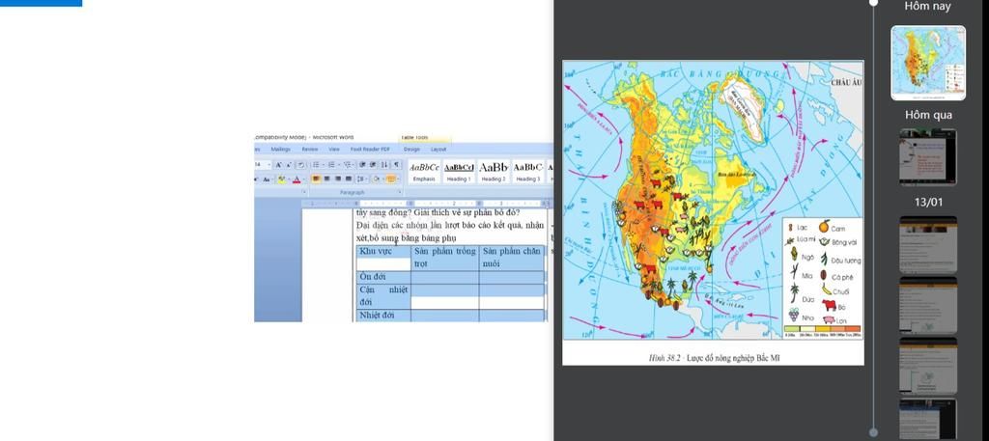Open the Table Tools Layout tab
Screen dimensions: 989x441
point(438,150)
